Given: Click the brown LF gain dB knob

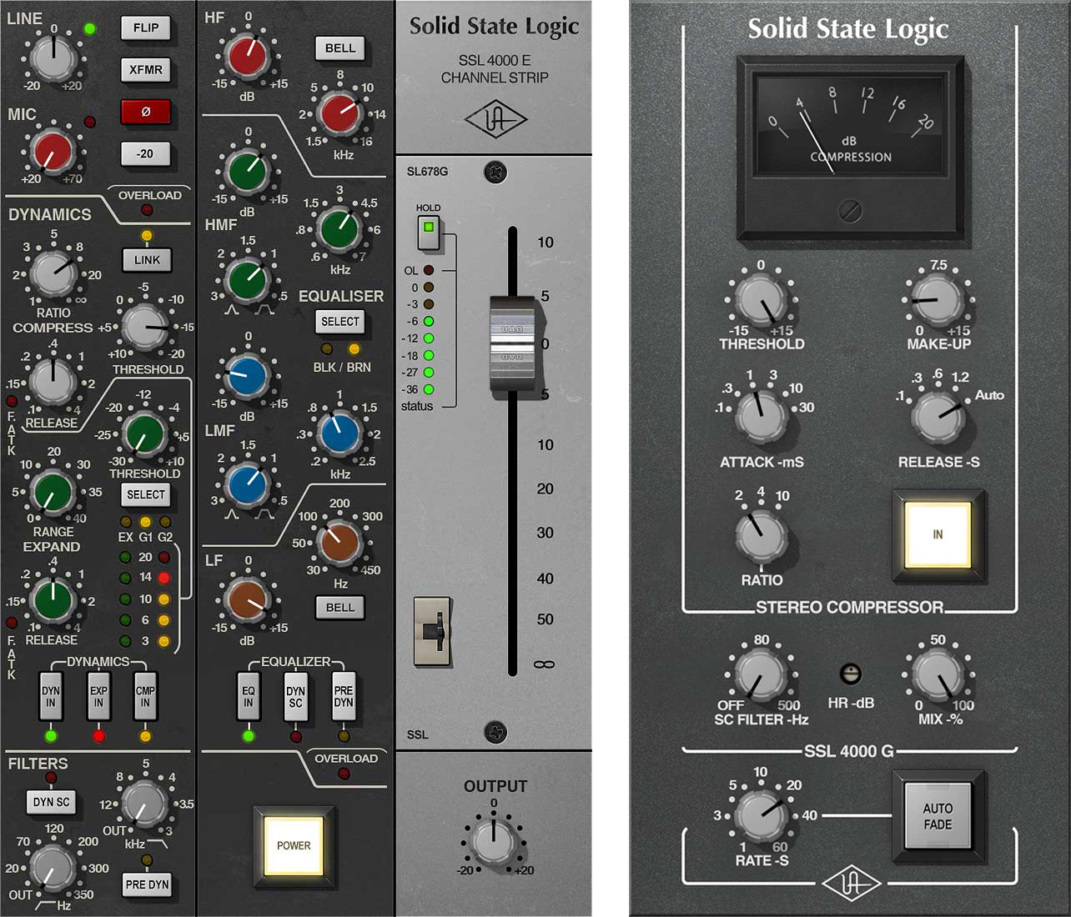Looking at the screenshot, I should tap(247, 600).
